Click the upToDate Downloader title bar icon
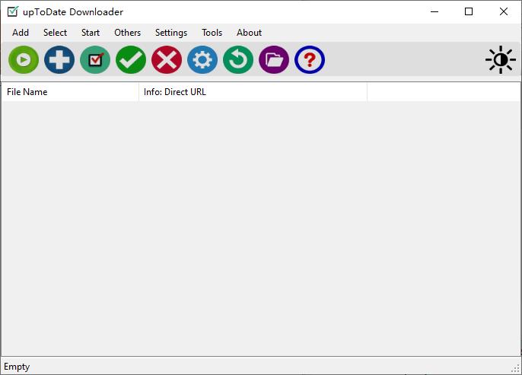The width and height of the screenshot is (522, 375). [x=13, y=11]
